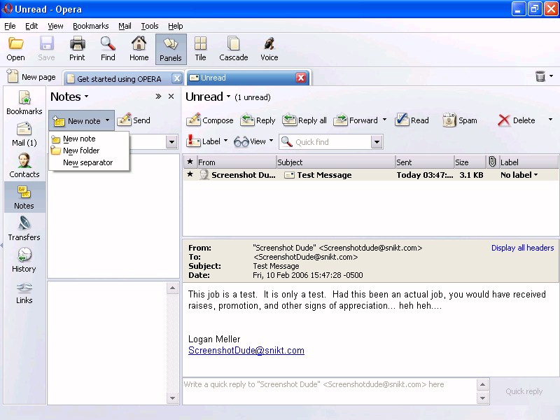
Task: Toggle the Panels toolbar button
Action: pyautogui.click(x=171, y=49)
